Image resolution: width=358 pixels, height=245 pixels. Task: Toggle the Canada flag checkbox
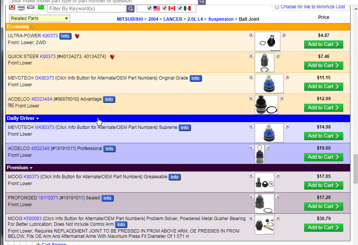coord(165,8)
